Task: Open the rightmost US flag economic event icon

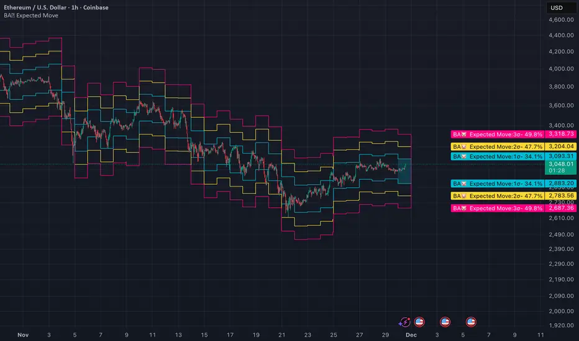Action: (x=471, y=322)
